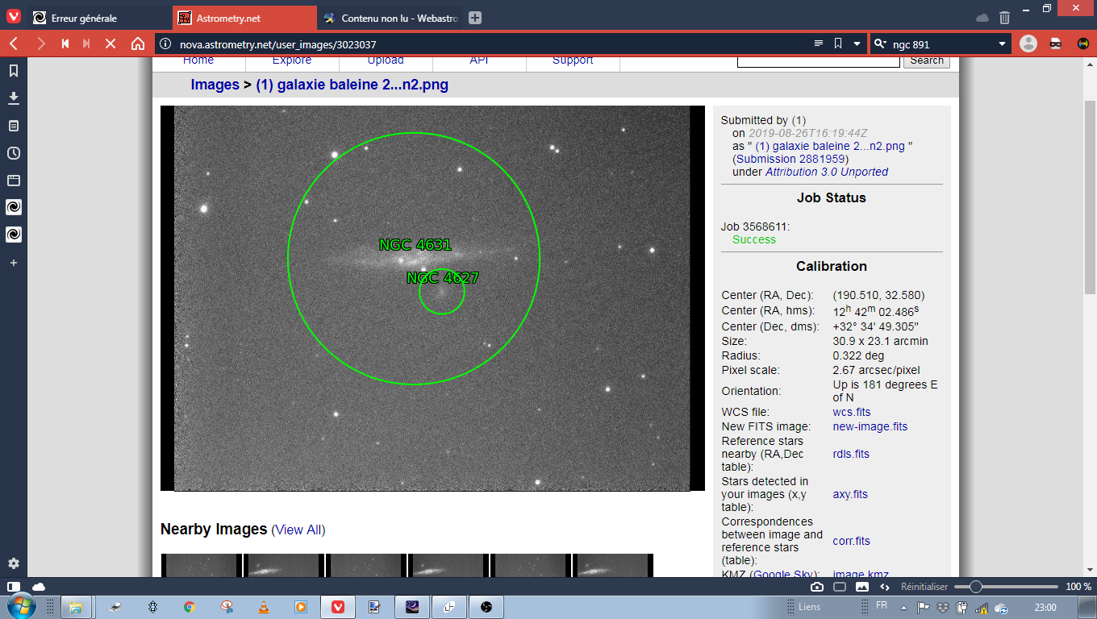Toggle the side panel visibility
1097x619 pixels.
(x=14, y=587)
